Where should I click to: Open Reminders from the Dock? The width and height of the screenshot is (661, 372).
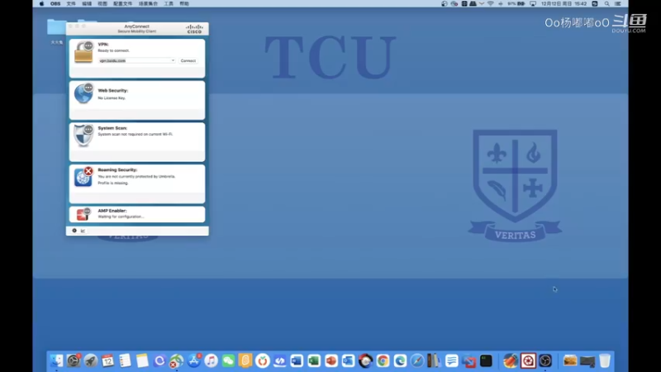[x=125, y=360]
